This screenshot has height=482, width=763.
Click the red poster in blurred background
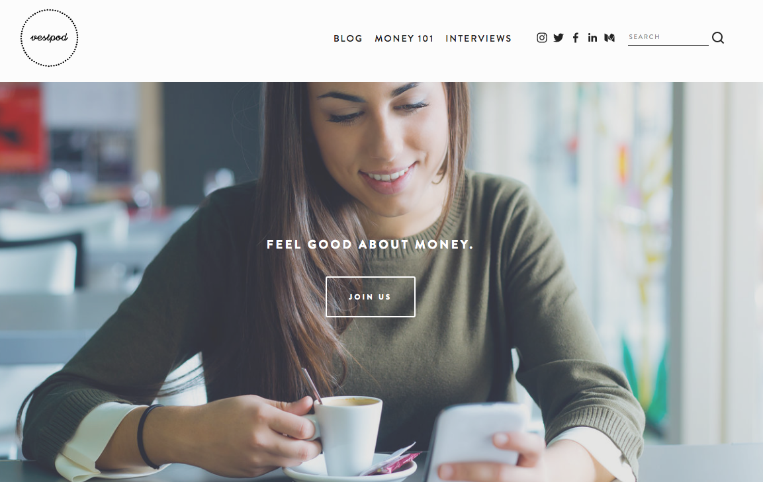click(x=21, y=128)
